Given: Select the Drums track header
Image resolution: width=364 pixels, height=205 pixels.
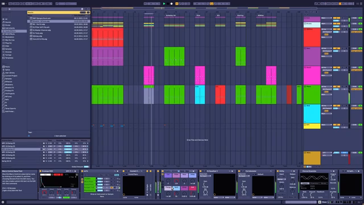Looking at the screenshot, I should 312,24.
